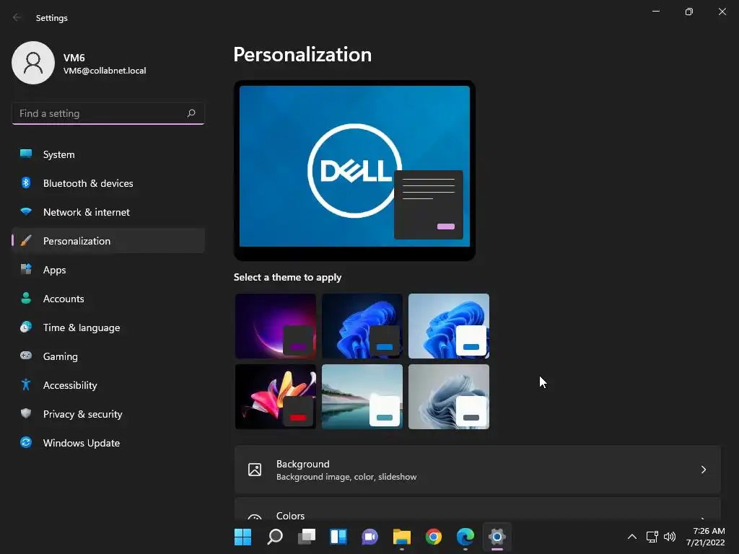Open Accounts settings
The height and width of the screenshot is (554, 739).
pos(108,299)
